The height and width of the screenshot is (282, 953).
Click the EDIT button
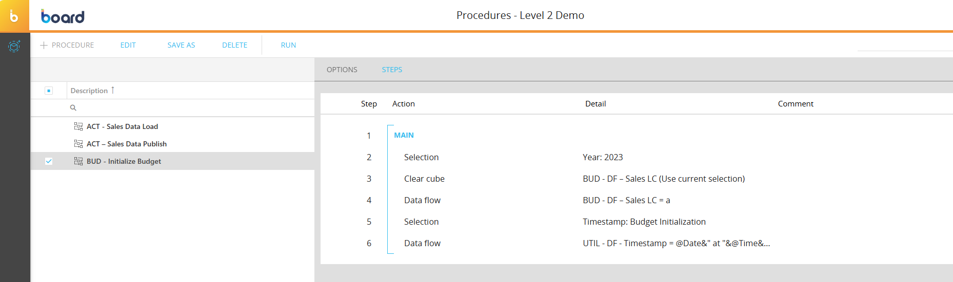pos(128,45)
